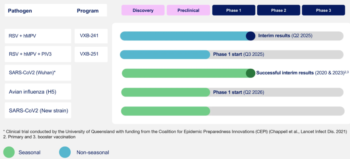Click the VXB-251 program box
This screenshot has height=159, width=350.
(x=91, y=54)
